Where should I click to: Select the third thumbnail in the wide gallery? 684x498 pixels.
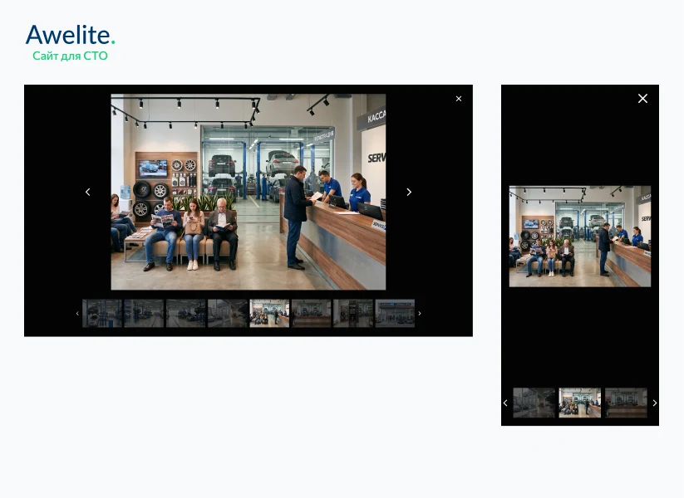[x=186, y=313]
